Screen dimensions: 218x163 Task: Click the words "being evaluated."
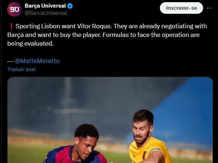(x=31, y=43)
